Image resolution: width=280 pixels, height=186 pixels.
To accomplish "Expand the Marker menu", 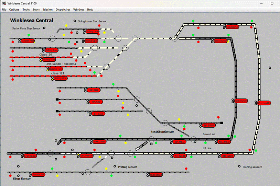I will (x=48, y=10).
